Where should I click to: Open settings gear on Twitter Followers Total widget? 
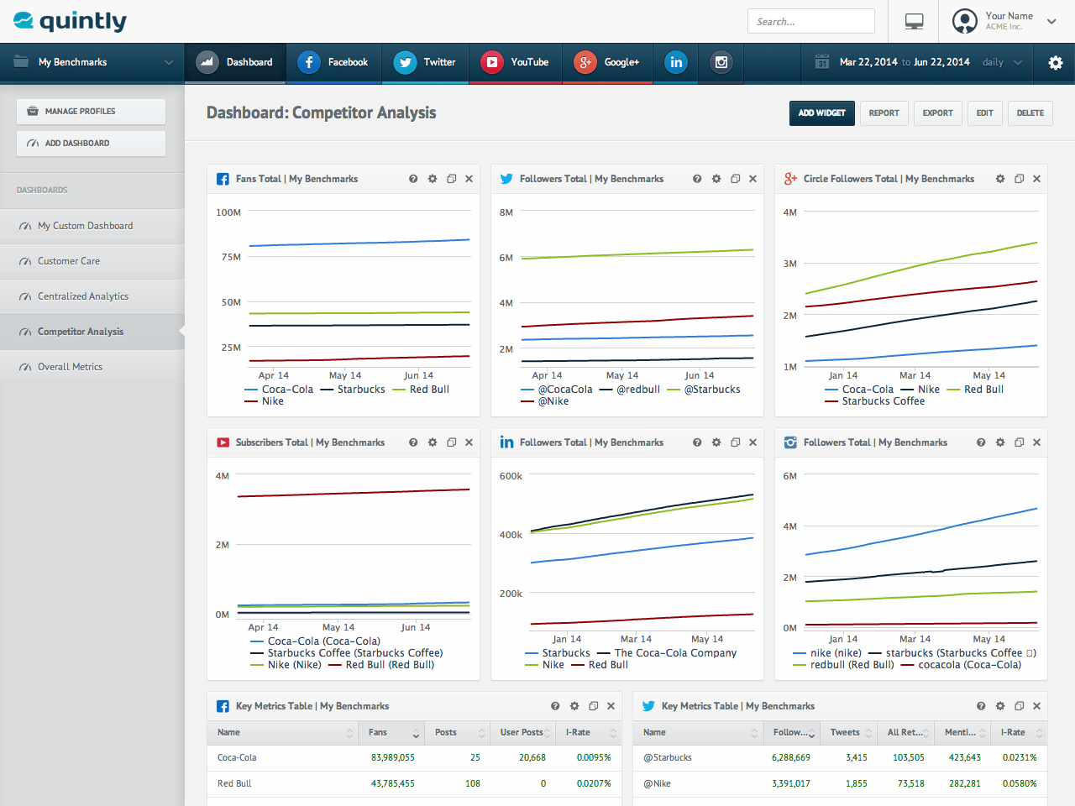point(716,179)
